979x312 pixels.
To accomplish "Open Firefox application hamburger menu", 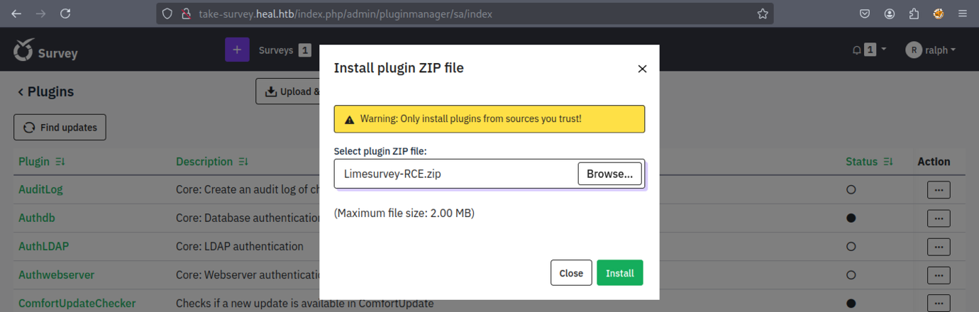I will pos(963,13).
